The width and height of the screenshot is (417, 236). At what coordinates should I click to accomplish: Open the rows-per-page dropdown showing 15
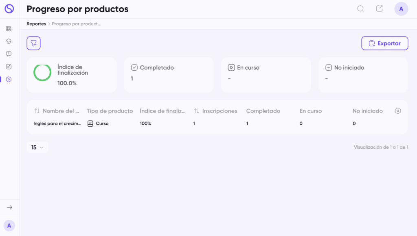point(37,147)
